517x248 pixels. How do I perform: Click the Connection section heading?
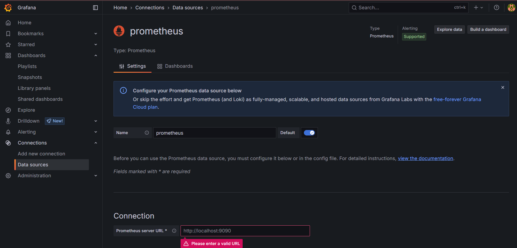pos(134,216)
